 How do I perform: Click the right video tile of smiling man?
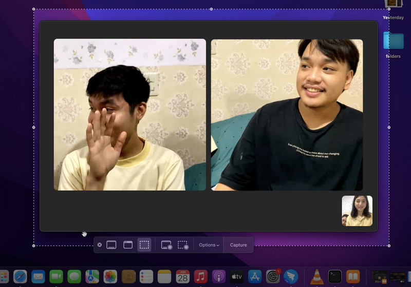pos(287,115)
